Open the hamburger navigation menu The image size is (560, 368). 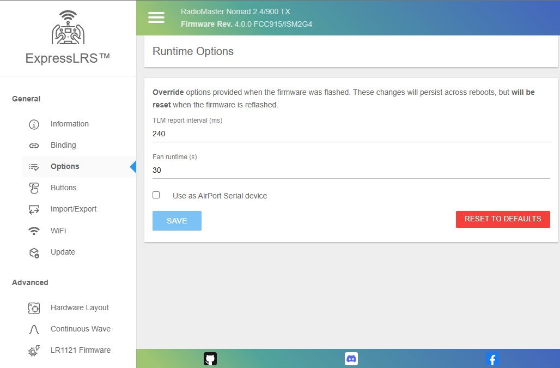(x=156, y=17)
